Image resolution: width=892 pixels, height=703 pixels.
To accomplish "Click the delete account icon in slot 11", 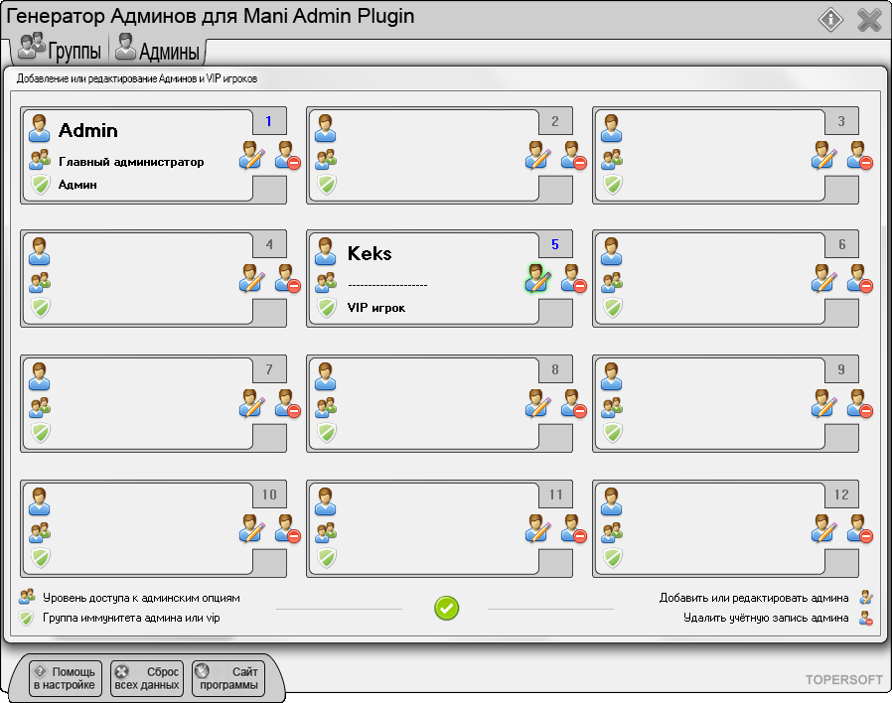I will pos(574,528).
